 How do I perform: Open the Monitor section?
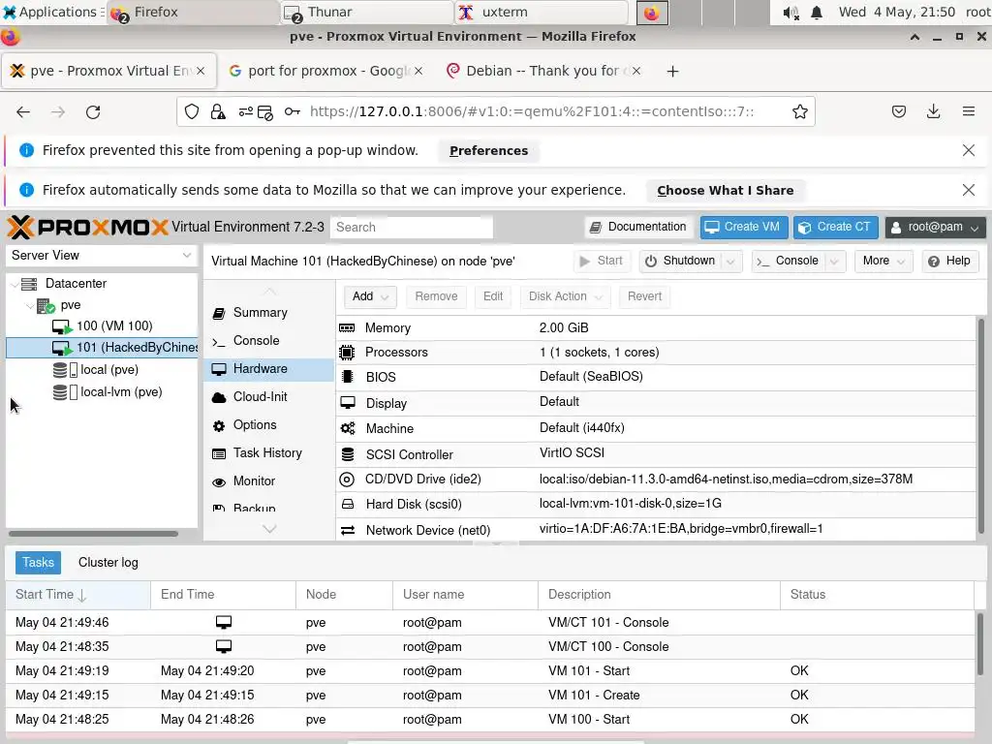[x=268, y=480]
